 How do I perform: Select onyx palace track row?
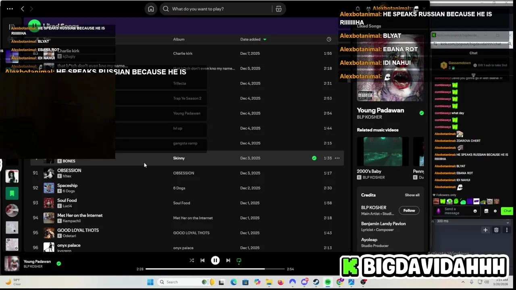click(x=187, y=247)
